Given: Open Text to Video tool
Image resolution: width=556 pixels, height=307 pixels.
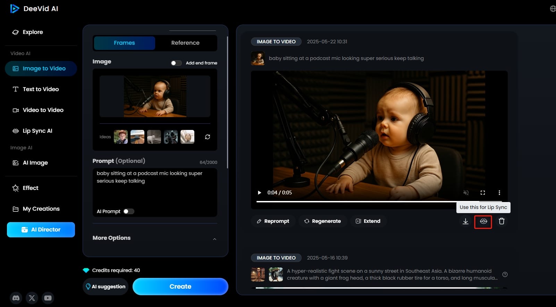Looking at the screenshot, I should [36, 89].
